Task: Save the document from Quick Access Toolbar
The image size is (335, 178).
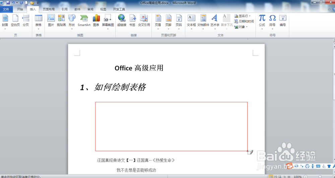Action: pos(8,3)
